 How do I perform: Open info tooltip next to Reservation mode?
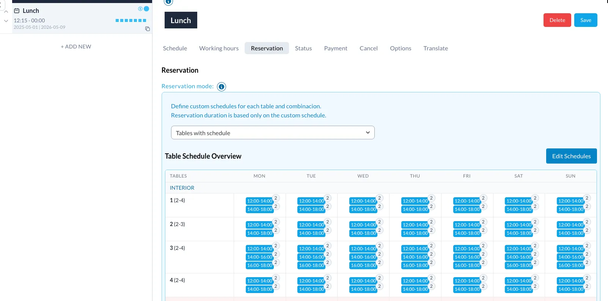[222, 87]
